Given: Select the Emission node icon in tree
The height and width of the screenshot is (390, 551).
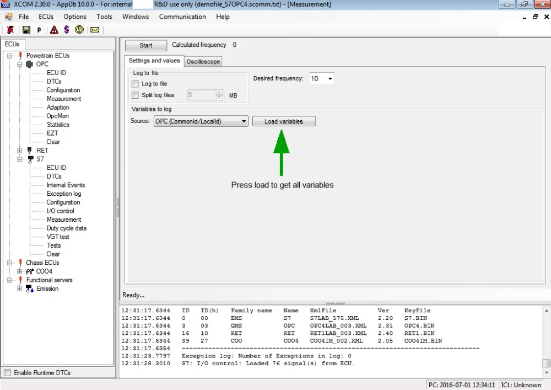Looking at the screenshot, I should point(30,289).
